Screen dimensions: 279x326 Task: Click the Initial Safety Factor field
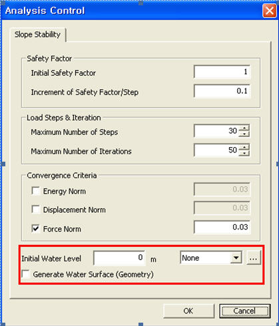click(222, 72)
